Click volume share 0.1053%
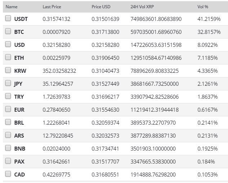Screen dimensions: 228x183 coord(207,175)
